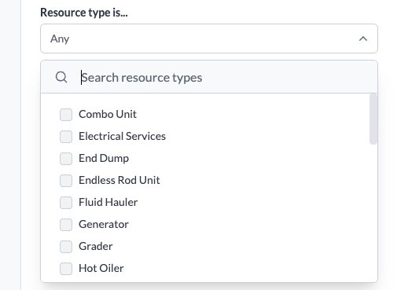Click the magnifying glass search icon
This screenshot has width=397, height=290.
tap(61, 77)
